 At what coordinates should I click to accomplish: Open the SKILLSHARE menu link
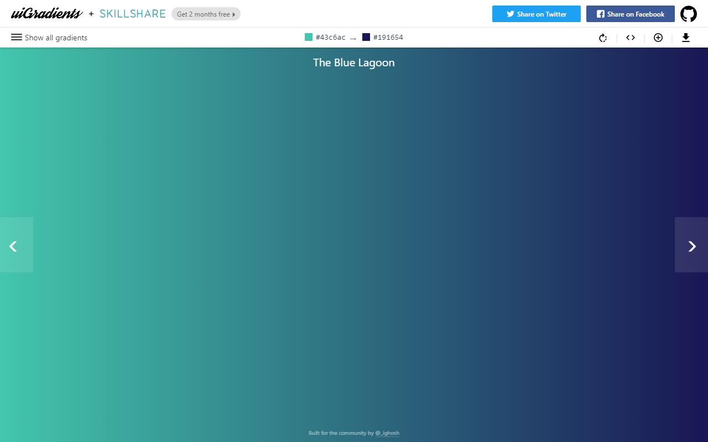132,13
